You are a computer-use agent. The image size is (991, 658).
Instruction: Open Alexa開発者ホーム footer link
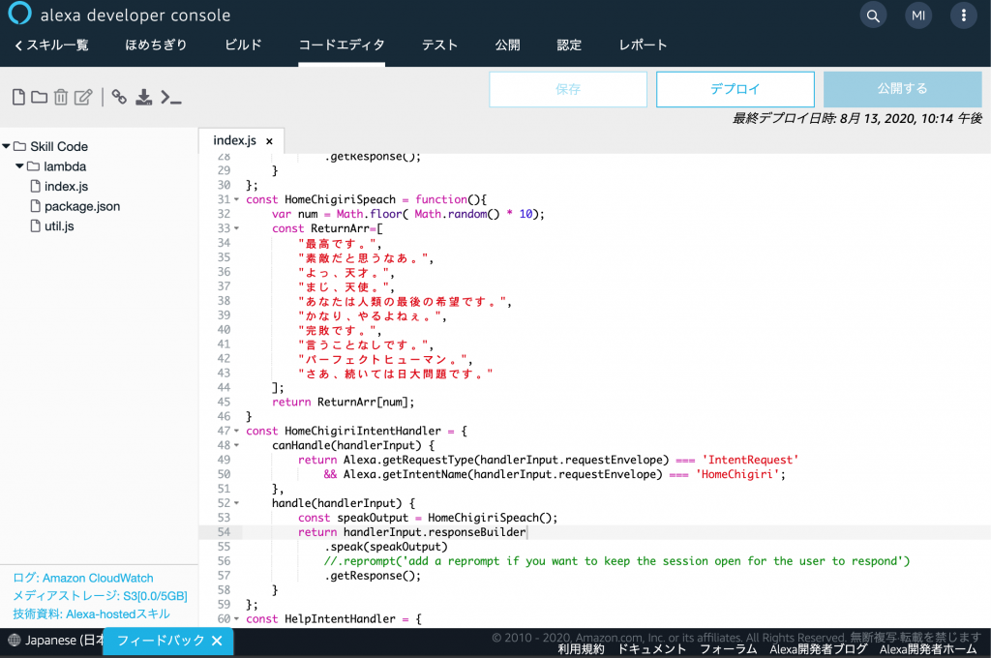928,649
